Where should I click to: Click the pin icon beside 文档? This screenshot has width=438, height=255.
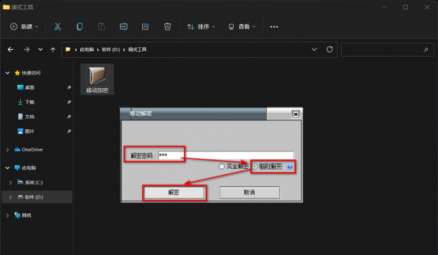pyautogui.click(x=69, y=116)
